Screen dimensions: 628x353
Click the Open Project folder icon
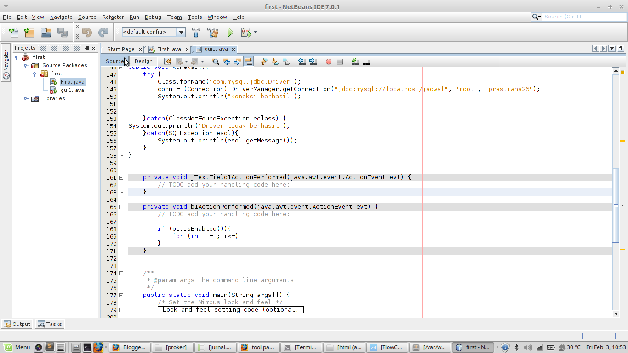46,32
